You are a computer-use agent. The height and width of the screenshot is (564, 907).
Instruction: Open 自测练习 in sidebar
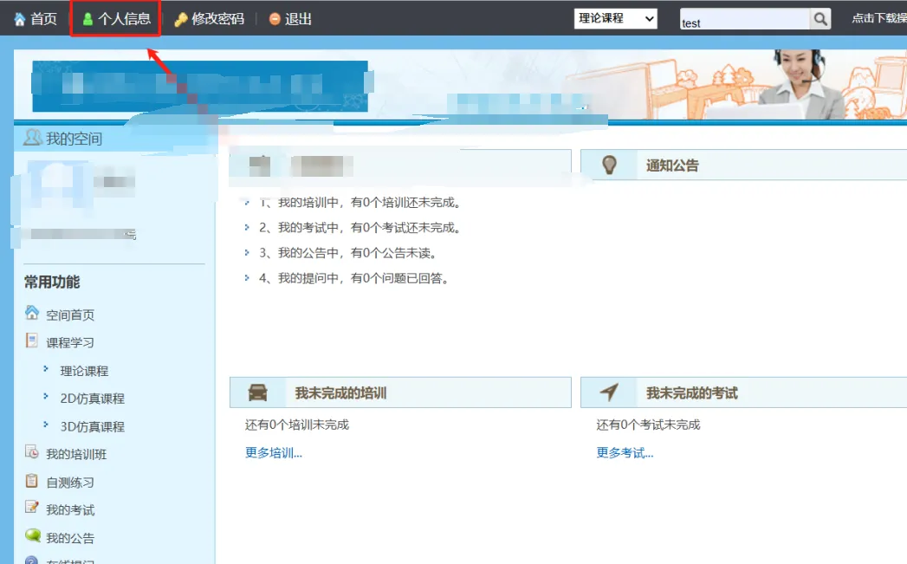coord(70,483)
